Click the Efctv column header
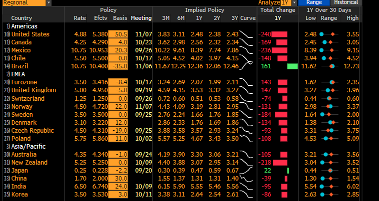Viewport: 379px width, 201px height. [101, 18]
